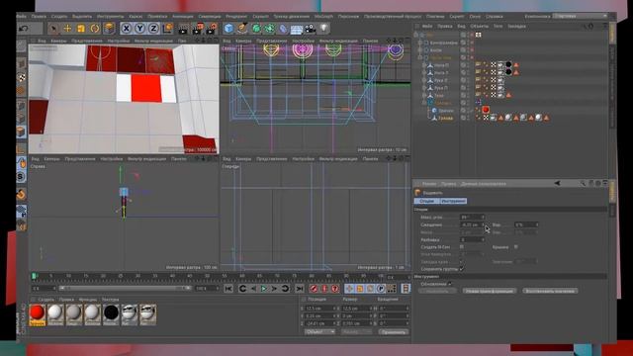Click the X position field in coordinates
Image resolution: width=633 pixels, height=356 pixels.
(321, 309)
